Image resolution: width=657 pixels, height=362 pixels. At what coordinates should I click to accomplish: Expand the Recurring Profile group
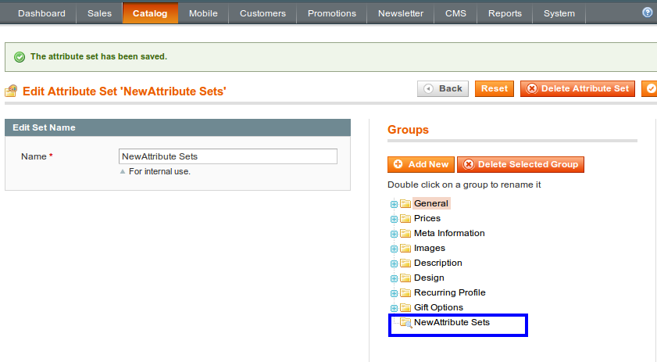[394, 293]
